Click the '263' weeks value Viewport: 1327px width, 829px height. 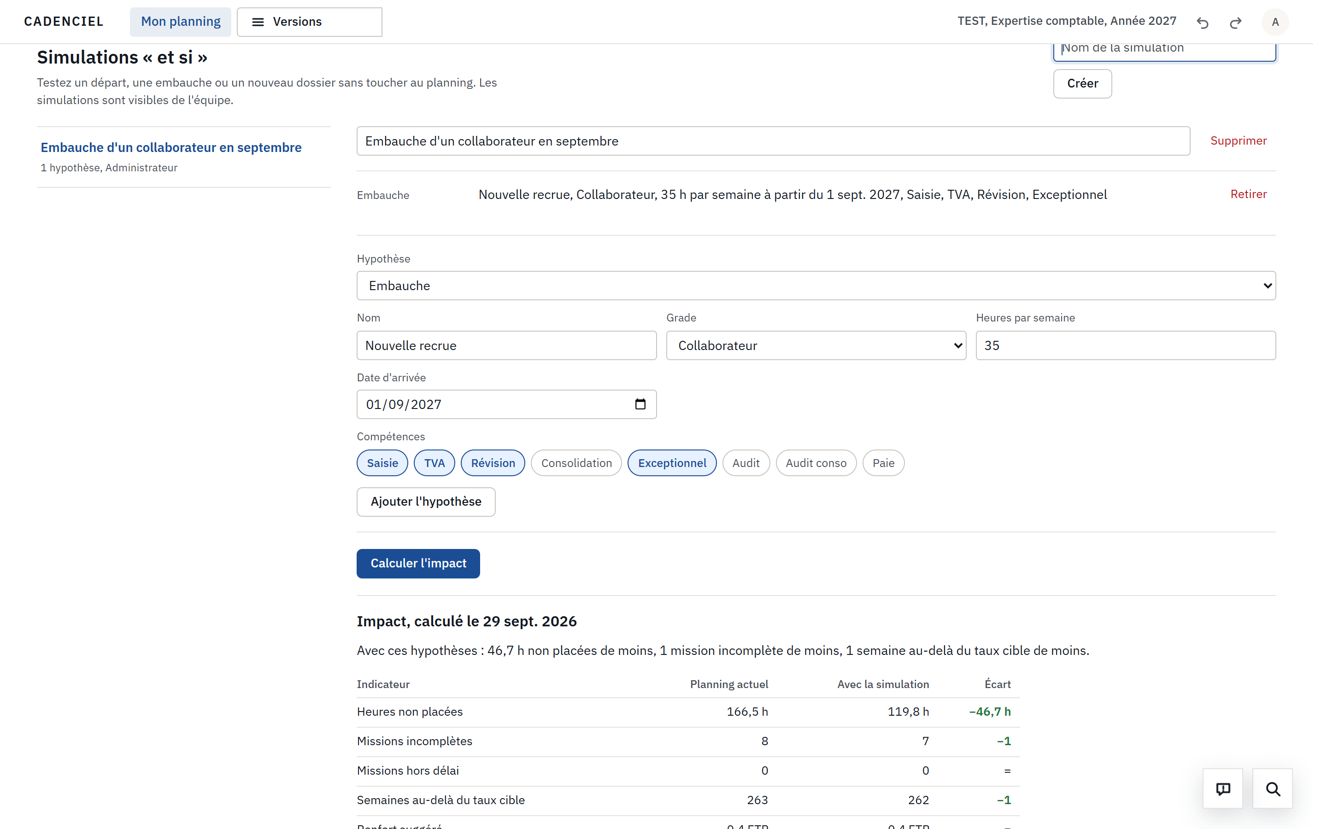coord(757,800)
